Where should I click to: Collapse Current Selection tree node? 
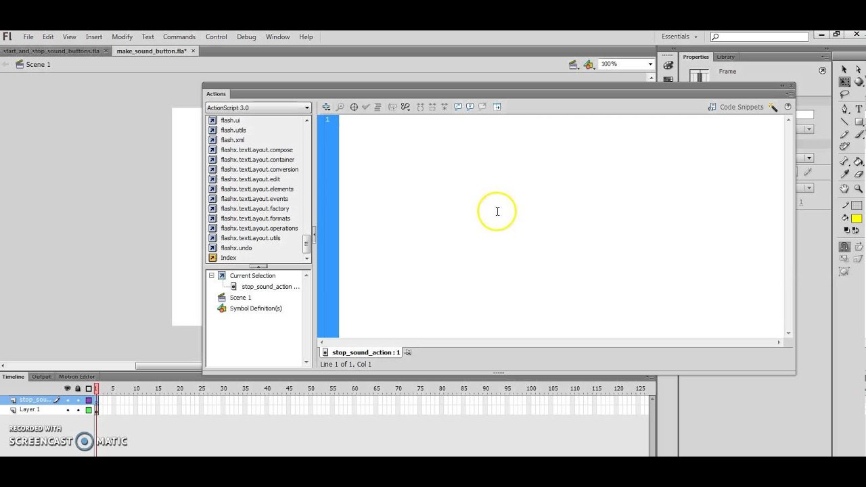(212, 276)
